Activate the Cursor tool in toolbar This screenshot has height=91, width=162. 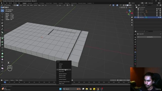click(x=2, y=14)
